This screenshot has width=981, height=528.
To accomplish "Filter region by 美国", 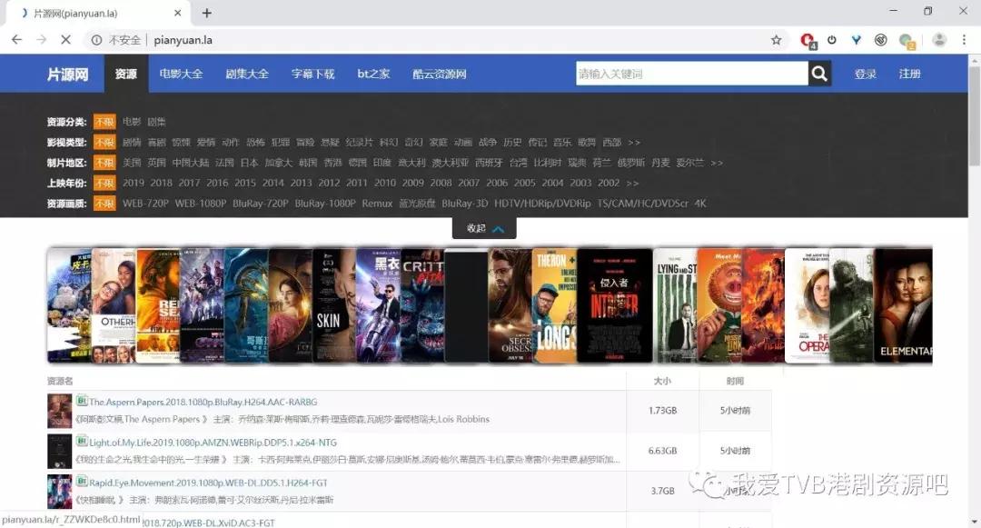I will click(x=132, y=163).
